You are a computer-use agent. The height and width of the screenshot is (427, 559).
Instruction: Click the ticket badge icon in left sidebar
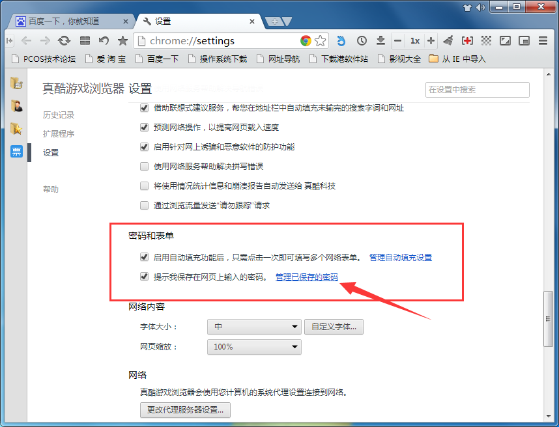tap(16, 152)
